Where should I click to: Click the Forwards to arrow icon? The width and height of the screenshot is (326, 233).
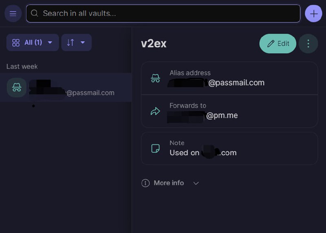click(155, 111)
